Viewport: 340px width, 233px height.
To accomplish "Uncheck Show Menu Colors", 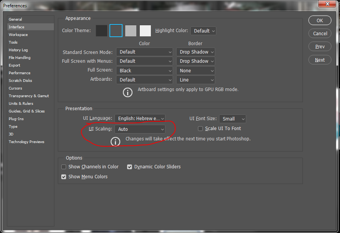I will (x=64, y=177).
